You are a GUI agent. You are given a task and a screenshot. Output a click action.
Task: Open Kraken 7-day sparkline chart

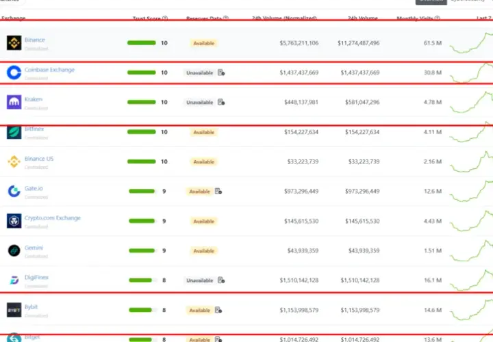(x=471, y=102)
